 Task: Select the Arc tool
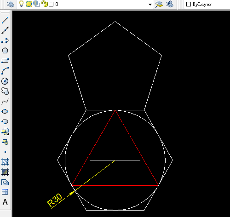[x=5, y=71]
